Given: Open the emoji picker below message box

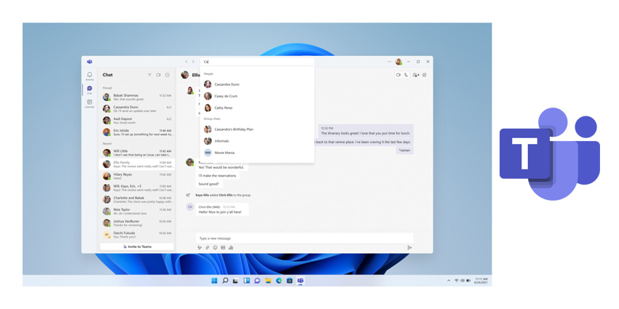Looking at the screenshot, I should (215, 247).
